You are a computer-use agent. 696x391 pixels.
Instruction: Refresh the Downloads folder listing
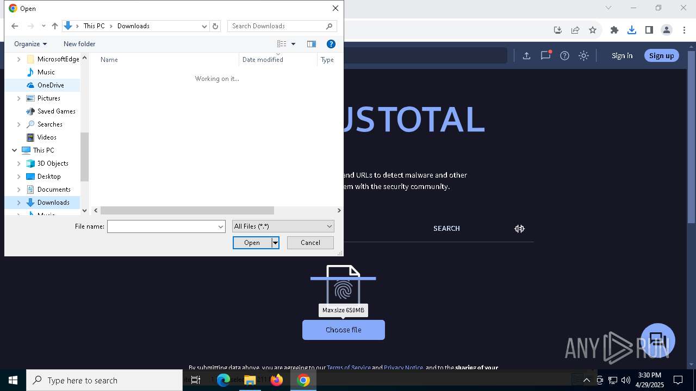pos(215,26)
